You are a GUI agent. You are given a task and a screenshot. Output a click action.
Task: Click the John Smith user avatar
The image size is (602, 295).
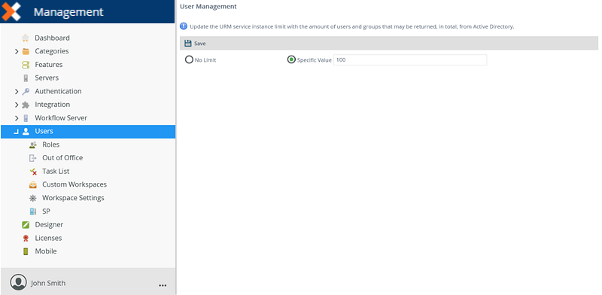18,282
